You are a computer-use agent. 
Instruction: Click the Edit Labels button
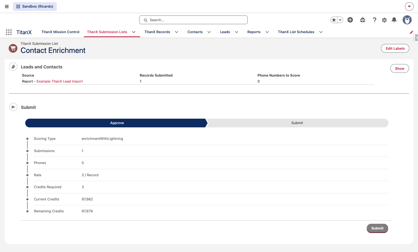point(395,48)
